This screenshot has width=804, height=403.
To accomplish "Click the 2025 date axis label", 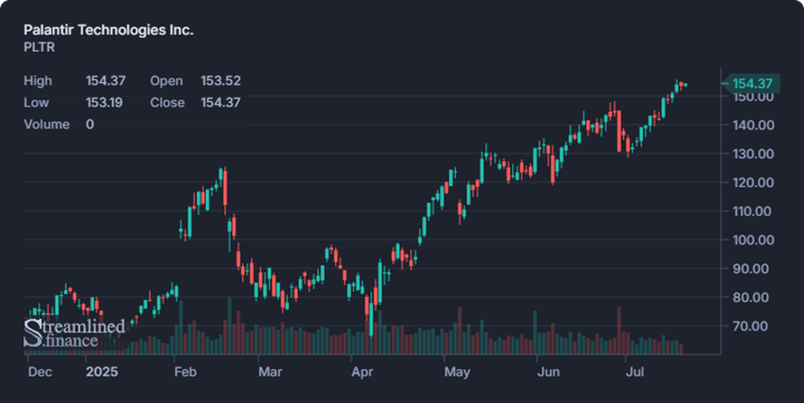I will click(102, 372).
